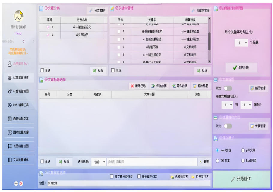Click the AI智能生成标题 section icon

[x=216, y=8]
